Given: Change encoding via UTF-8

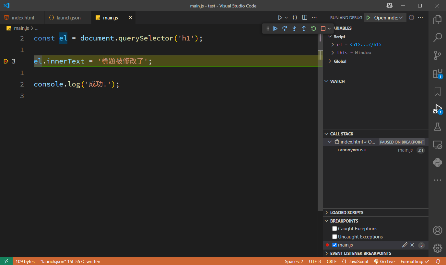Looking at the screenshot, I should [315, 261].
